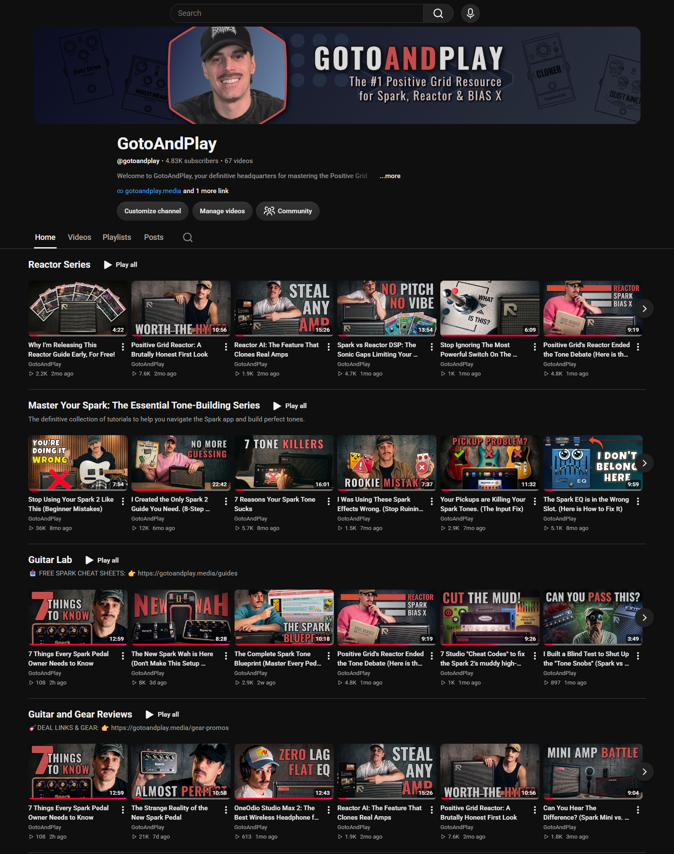Image resolution: width=674 pixels, height=854 pixels.
Task: Play all Guitar and Gear Reviews videos
Action: [162, 715]
